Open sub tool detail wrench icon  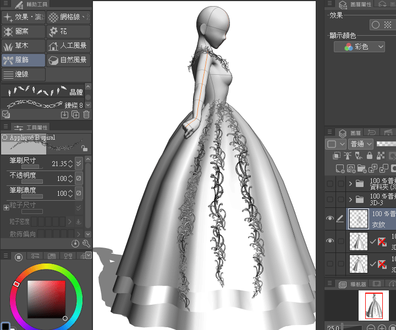point(86,244)
